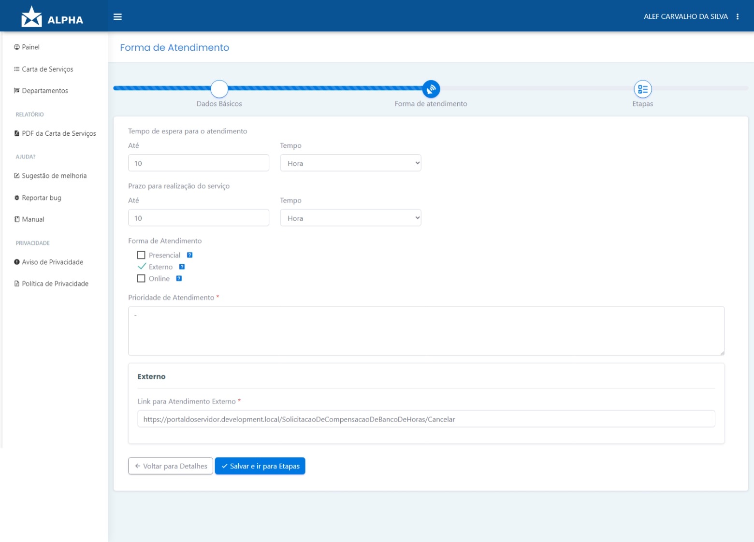The width and height of the screenshot is (754, 542).
Task: Click the Aviso de Privacidade info icon
Action: tap(17, 262)
